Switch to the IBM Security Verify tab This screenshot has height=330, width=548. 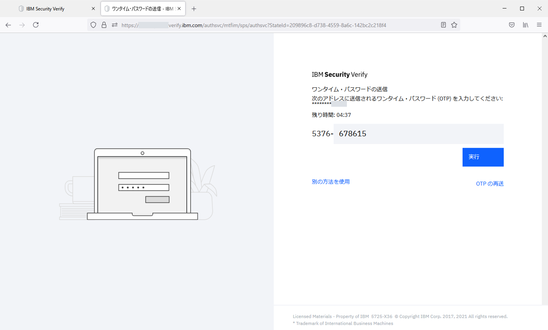tap(57, 9)
